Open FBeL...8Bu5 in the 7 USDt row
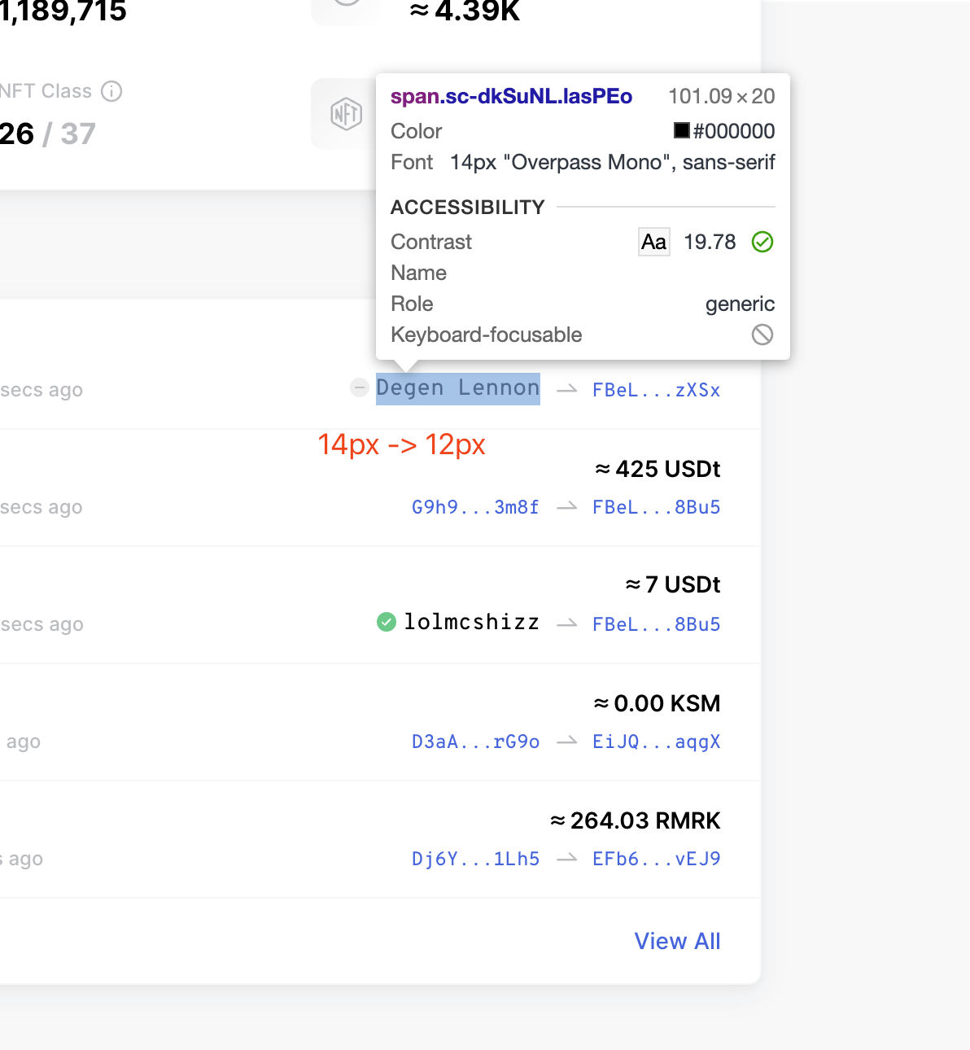 (x=657, y=624)
